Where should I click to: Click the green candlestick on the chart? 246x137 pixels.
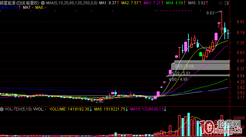point(201,54)
